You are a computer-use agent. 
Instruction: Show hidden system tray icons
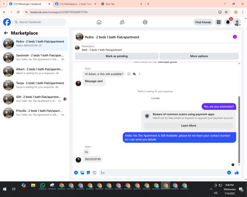211,189
